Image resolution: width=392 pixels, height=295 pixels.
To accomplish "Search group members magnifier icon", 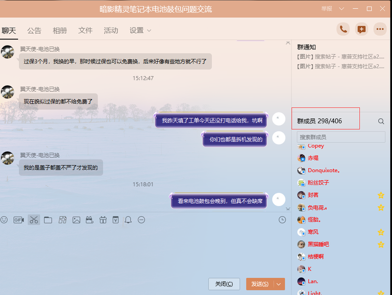I will 381,121.
